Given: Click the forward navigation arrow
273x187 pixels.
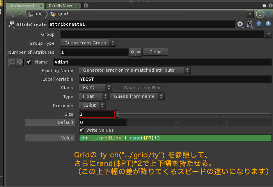Looking at the screenshot, I should 19,14.
